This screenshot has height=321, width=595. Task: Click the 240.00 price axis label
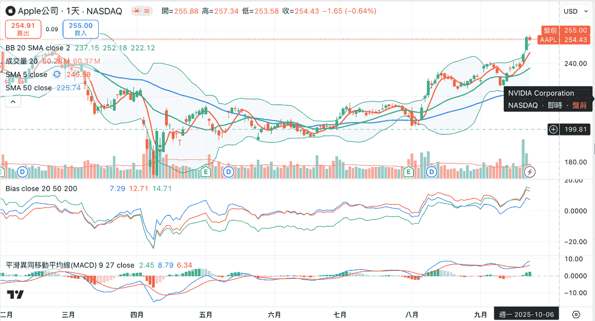(576, 64)
